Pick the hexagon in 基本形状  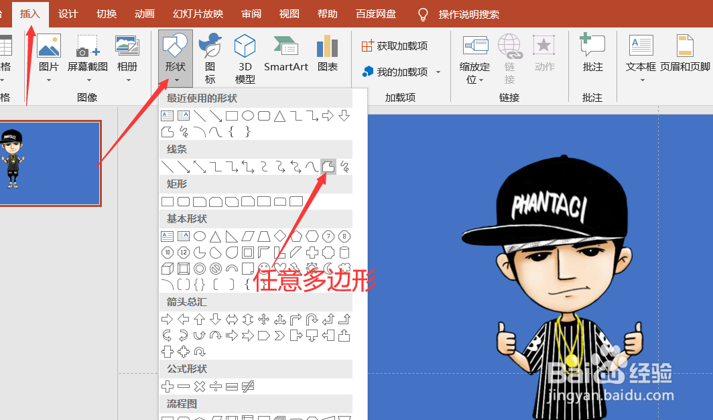coord(312,236)
